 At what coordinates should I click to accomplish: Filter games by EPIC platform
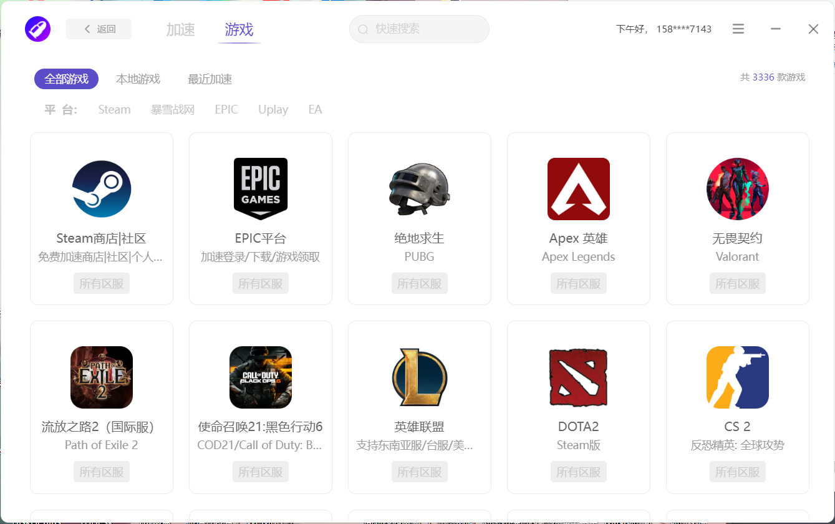tap(226, 110)
